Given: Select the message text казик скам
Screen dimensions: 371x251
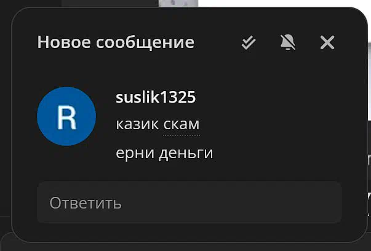Looking at the screenshot, I should coord(158,124).
